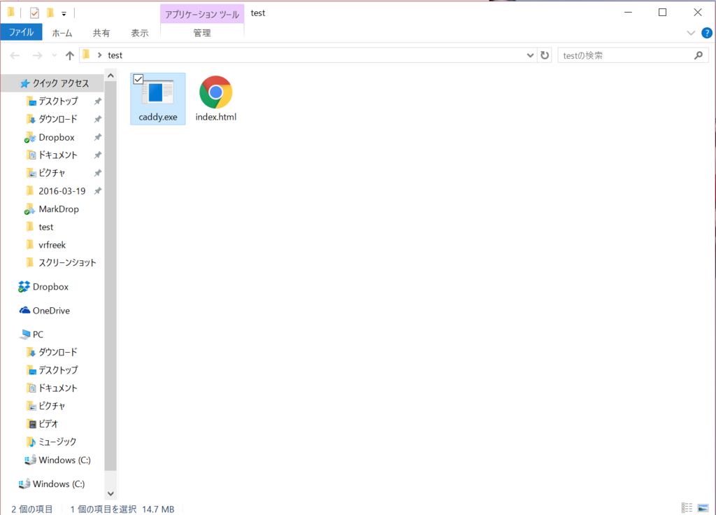Select the index.html Chrome file icon
Viewport: 716px width, 515px height.
[x=215, y=92]
